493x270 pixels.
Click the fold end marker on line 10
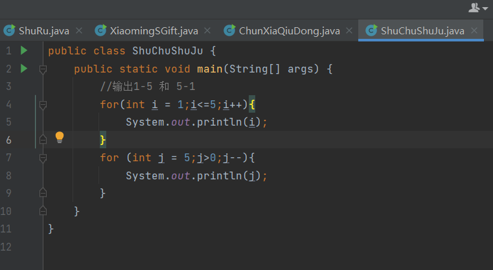pos(43,210)
